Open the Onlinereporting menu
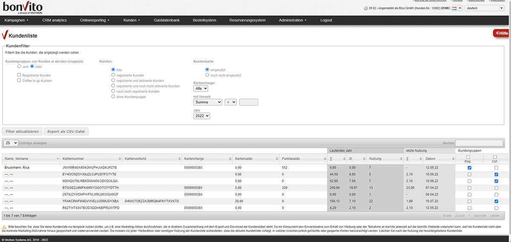 click(x=95, y=20)
